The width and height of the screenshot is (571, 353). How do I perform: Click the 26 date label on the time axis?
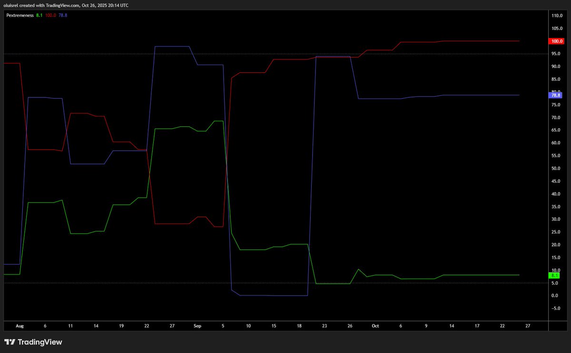point(350,326)
